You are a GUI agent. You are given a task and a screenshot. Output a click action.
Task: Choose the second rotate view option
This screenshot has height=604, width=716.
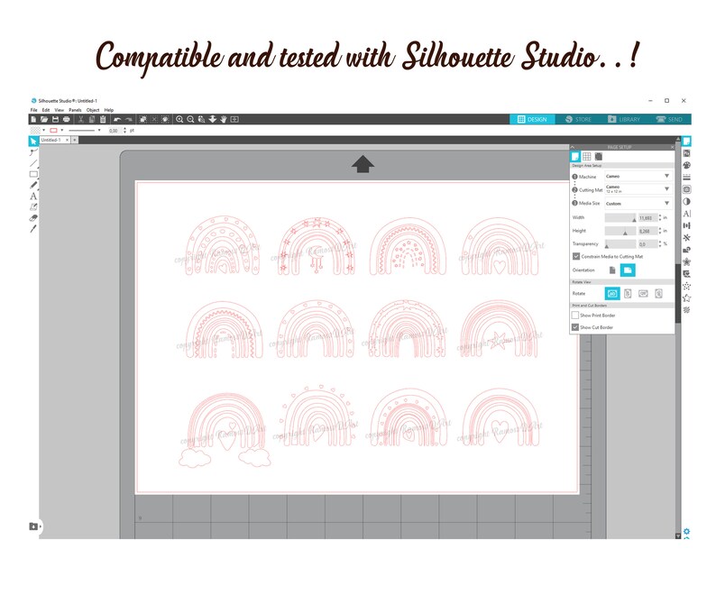pyautogui.click(x=628, y=294)
